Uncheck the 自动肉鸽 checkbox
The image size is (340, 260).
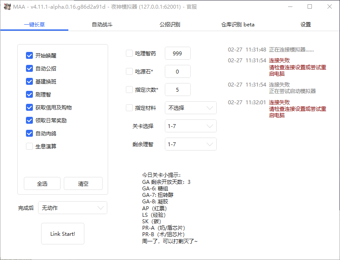[29, 133]
